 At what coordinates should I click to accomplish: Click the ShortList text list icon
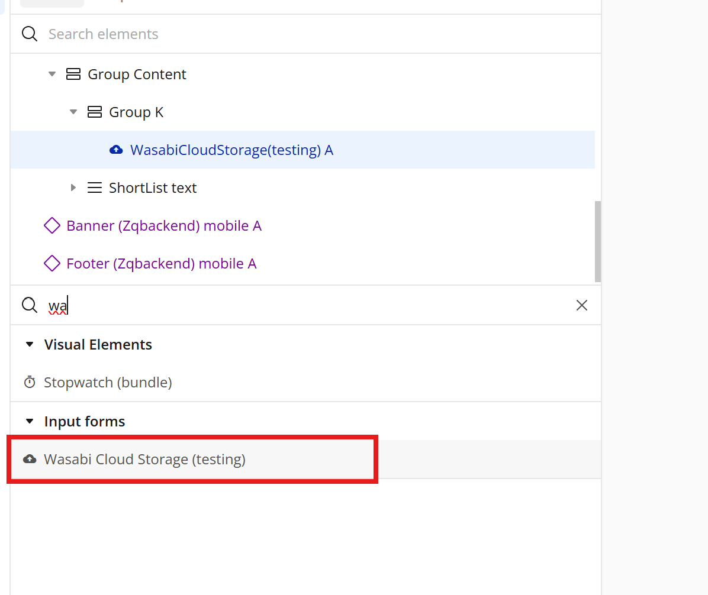(95, 188)
